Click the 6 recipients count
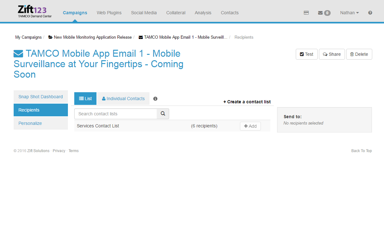Screen dimensions: 384x225 pyautogui.click(x=204, y=126)
